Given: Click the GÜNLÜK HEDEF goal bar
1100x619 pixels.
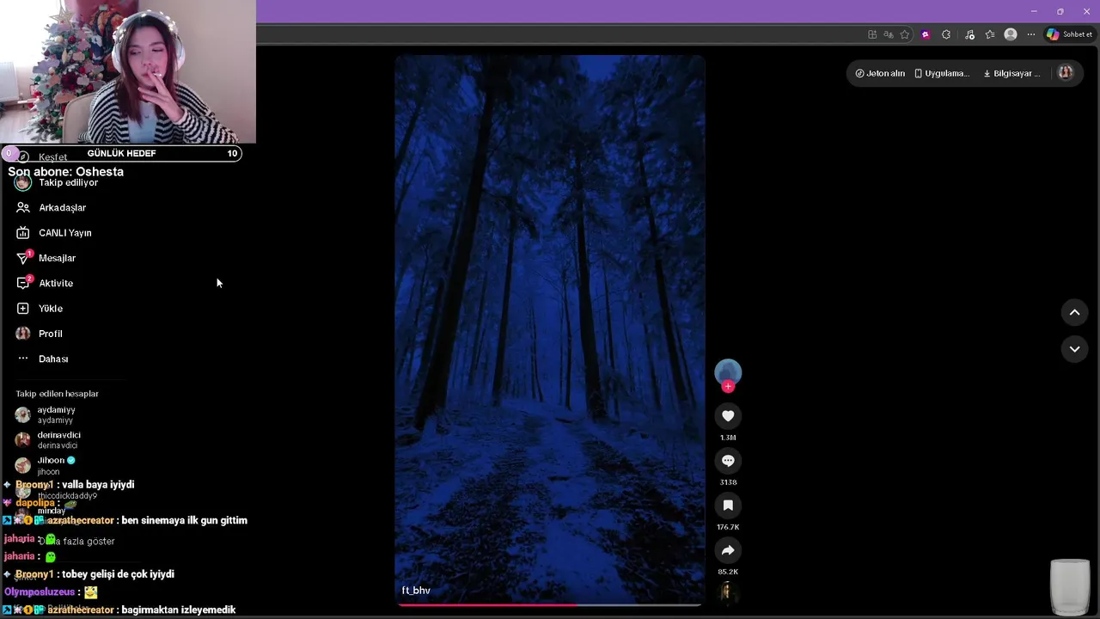Looking at the screenshot, I should point(121,153).
